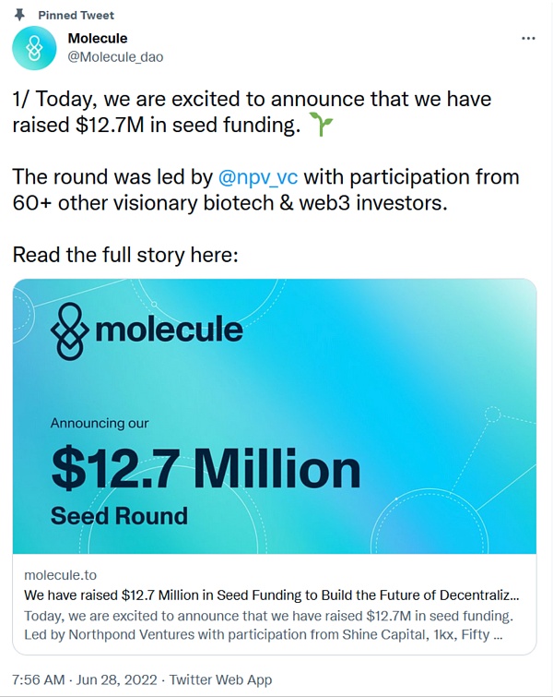Click the Jun 28, 2022 date
This screenshot has height=697, width=553.
click(x=117, y=679)
